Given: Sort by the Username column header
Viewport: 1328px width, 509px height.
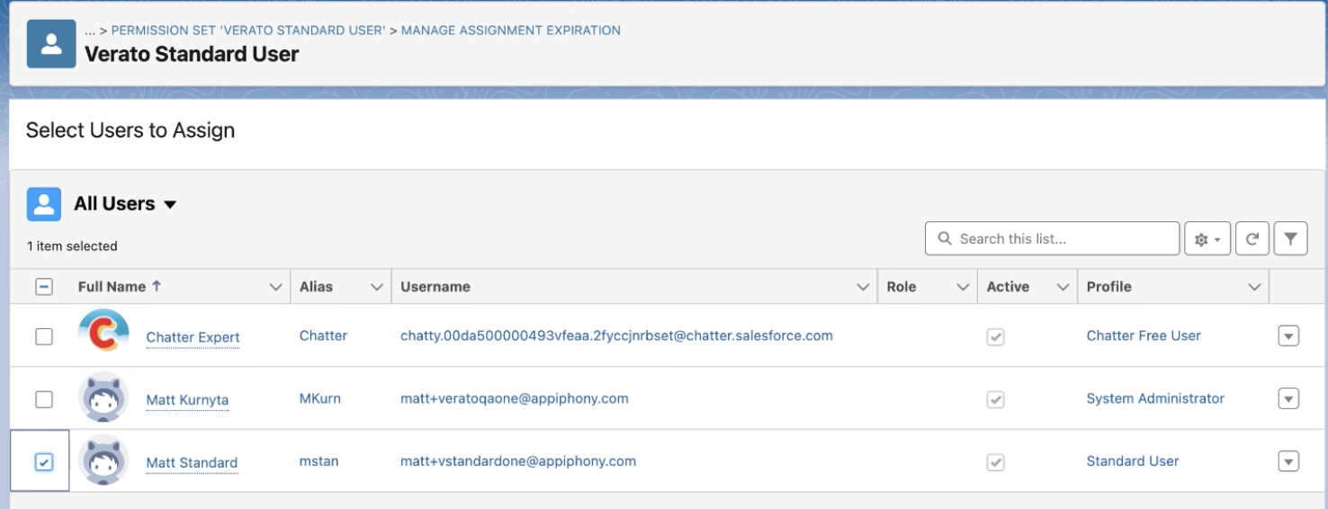Looking at the screenshot, I should pyautogui.click(x=435, y=287).
